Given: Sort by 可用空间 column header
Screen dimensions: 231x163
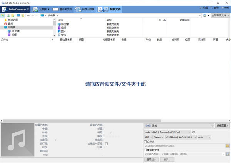Looking at the screenshot, I should coord(184,20).
